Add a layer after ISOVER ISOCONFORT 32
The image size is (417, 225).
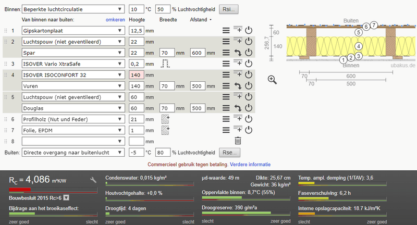tap(238, 73)
